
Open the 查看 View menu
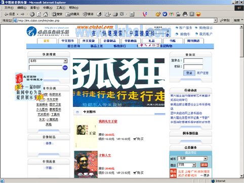tap(35, 8)
